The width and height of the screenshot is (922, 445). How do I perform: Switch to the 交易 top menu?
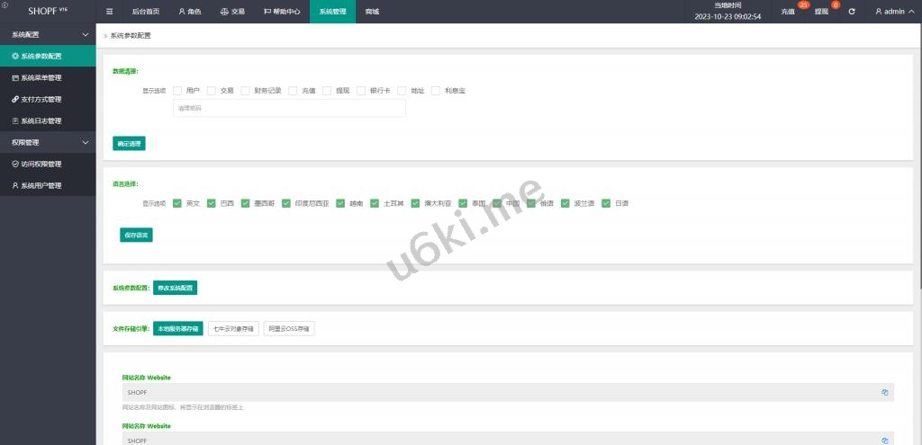(x=232, y=12)
